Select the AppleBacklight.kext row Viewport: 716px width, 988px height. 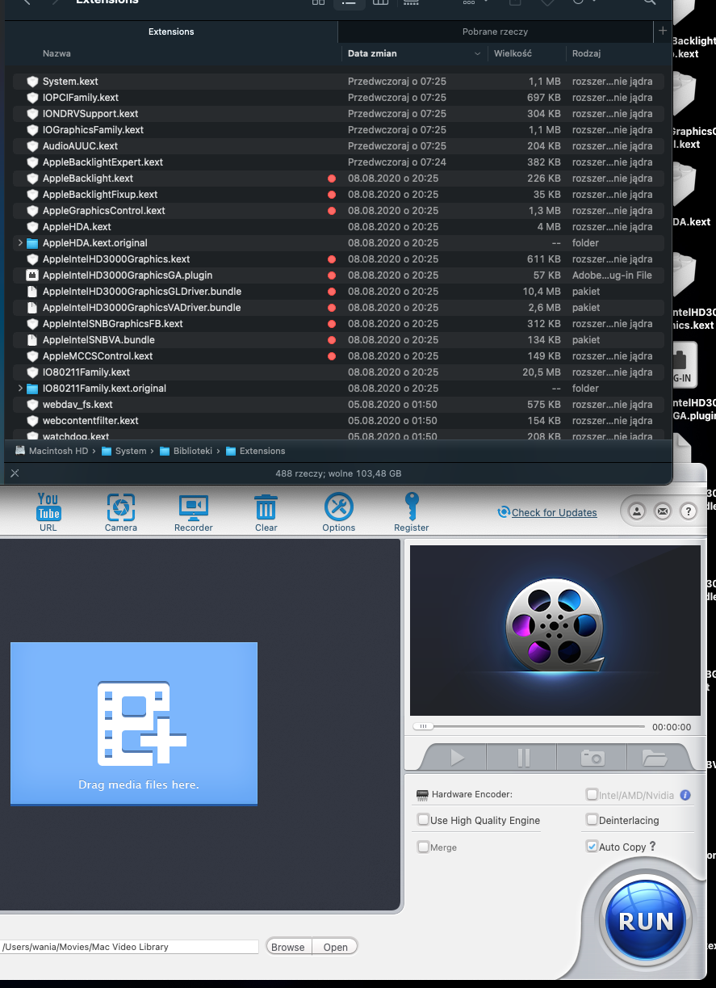click(x=338, y=179)
